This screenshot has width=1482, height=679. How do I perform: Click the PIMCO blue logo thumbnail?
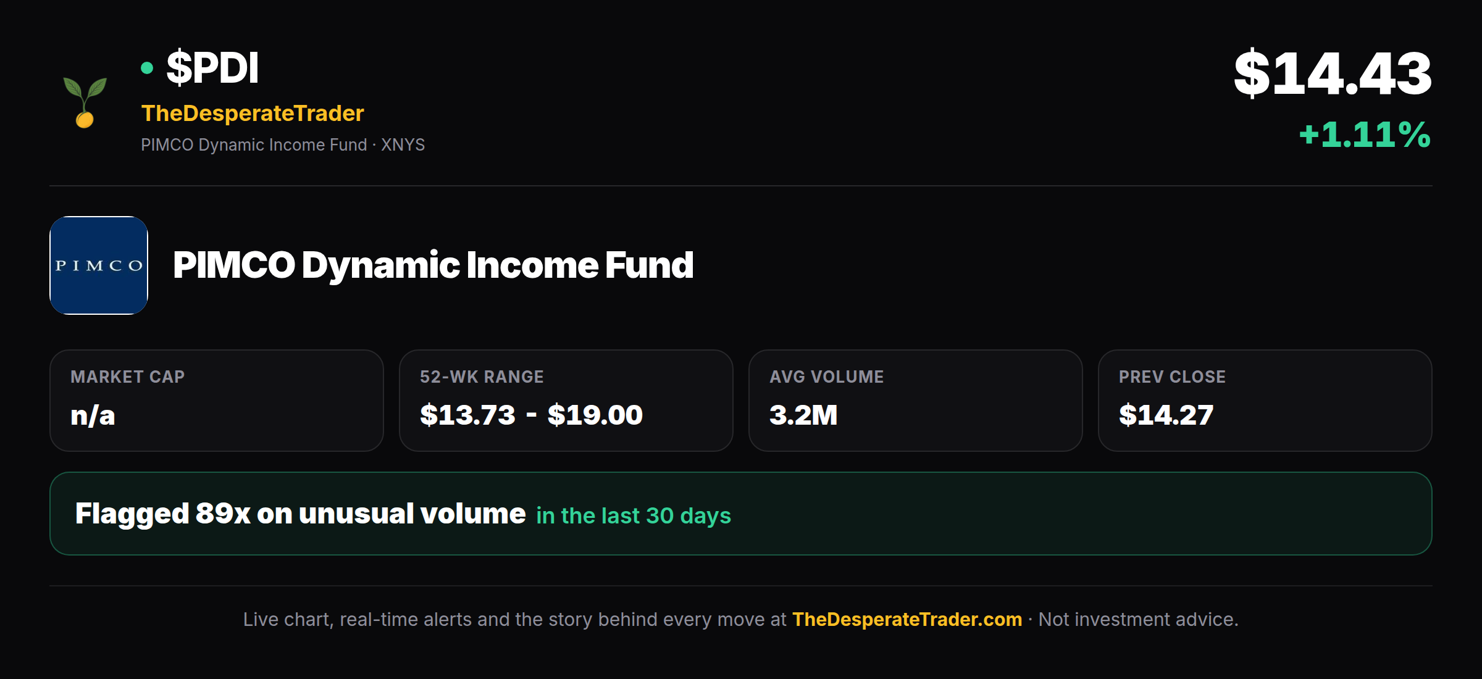(x=99, y=265)
